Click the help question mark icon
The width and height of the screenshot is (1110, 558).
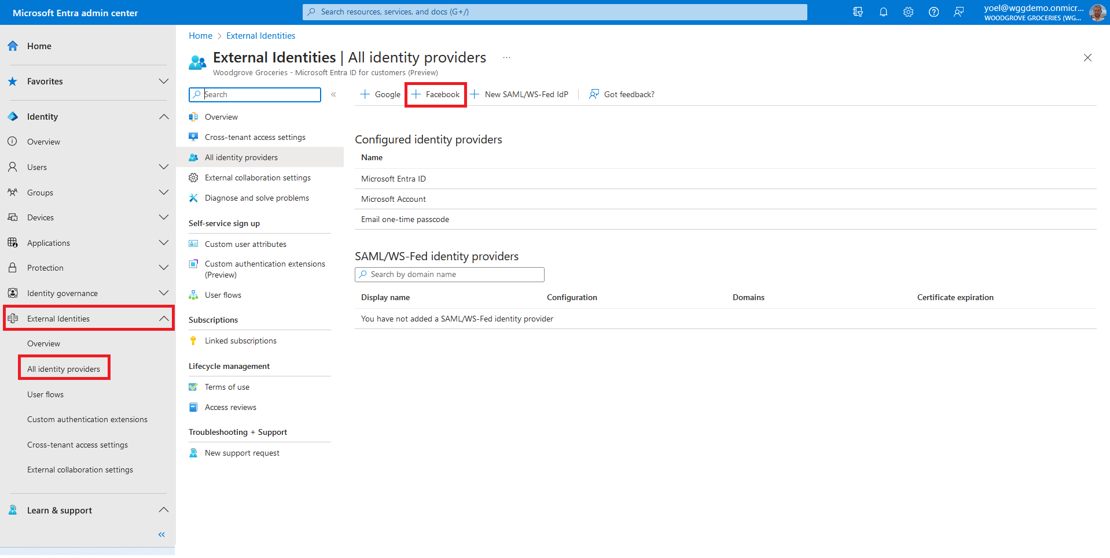coord(933,12)
